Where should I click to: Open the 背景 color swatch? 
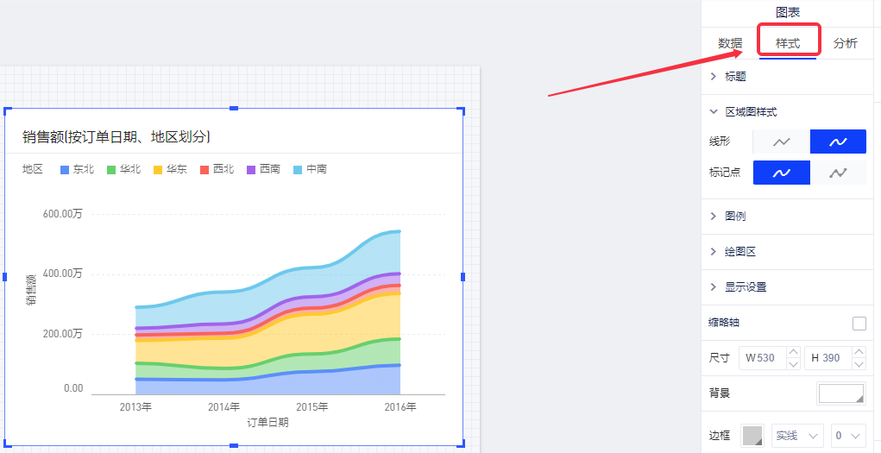840,393
